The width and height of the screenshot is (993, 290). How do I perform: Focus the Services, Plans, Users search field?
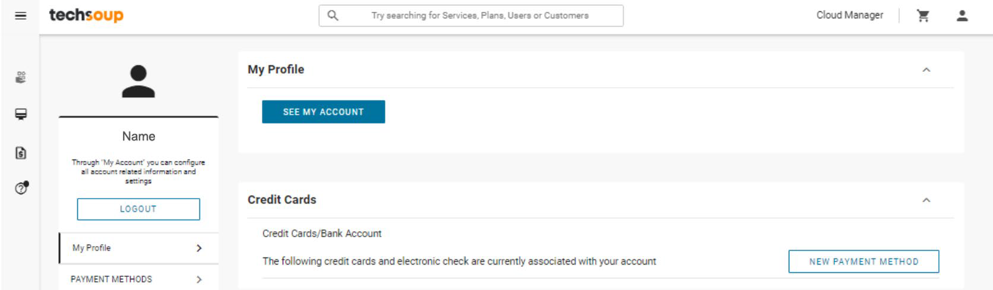pyautogui.click(x=471, y=15)
